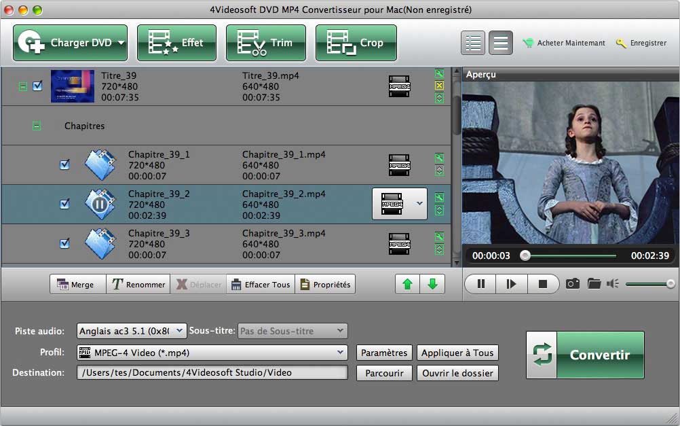Viewport: 680px width, 426px height.
Task: Switch to detailed list view icon
Action: point(473,43)
